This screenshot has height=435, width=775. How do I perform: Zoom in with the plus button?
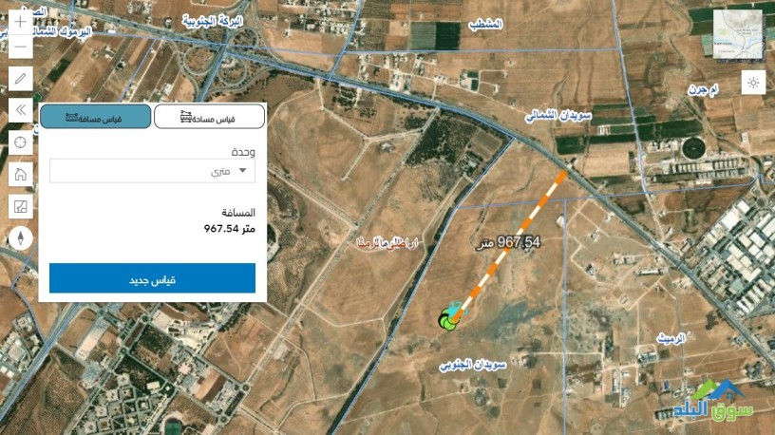tap(20, 22)
